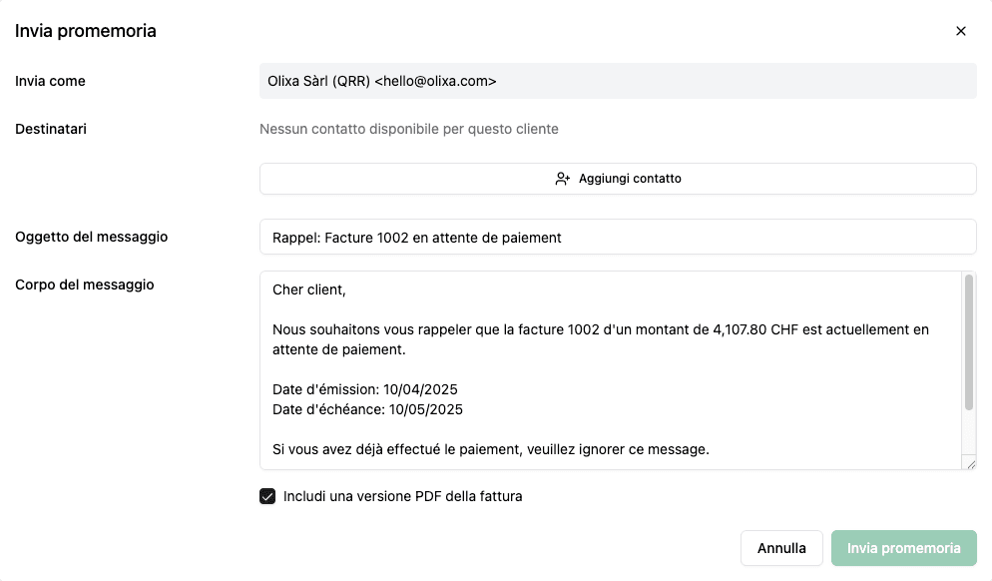Click the "Date d'émission: 10/04/2025" line
Image resolution: width=992 pixels, height=581 pixels.
[365, 389]
